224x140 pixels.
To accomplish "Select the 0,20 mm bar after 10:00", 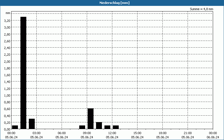I will click(99, 125).
